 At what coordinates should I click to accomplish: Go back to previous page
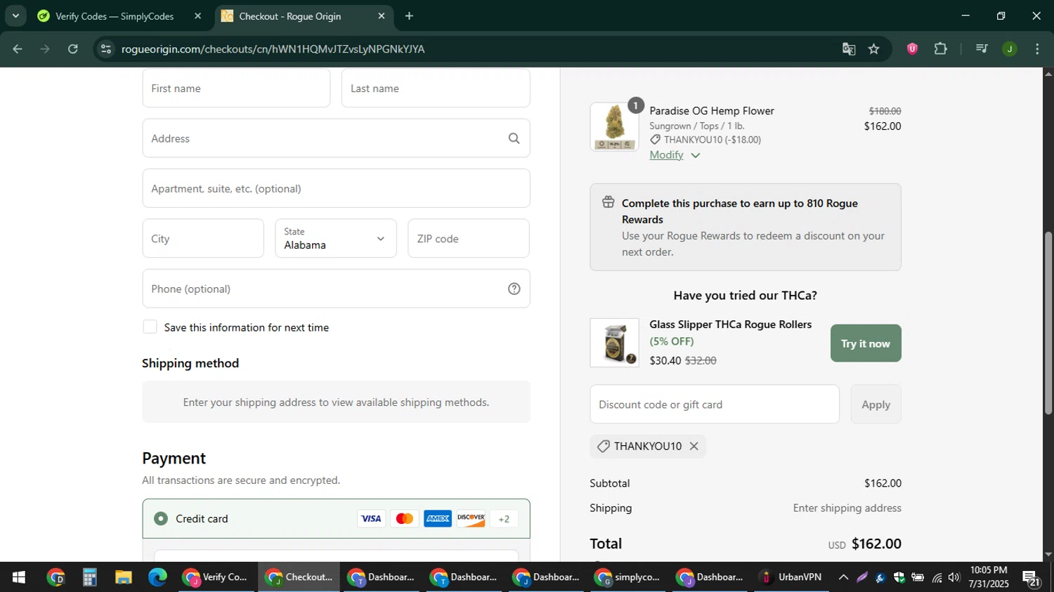pos(18,49)
